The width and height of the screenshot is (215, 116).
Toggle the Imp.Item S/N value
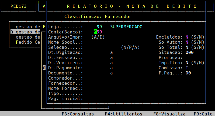click(187, 63)
